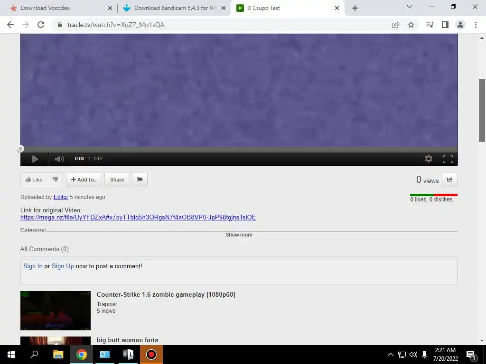Switch to Download Bandicam 5.4.3 tab

(x=175, y=8)
